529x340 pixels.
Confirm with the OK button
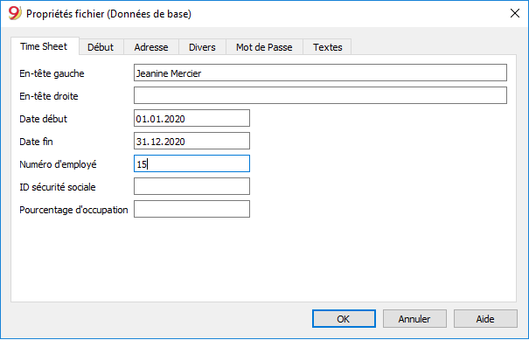click(x=344, y=319)
